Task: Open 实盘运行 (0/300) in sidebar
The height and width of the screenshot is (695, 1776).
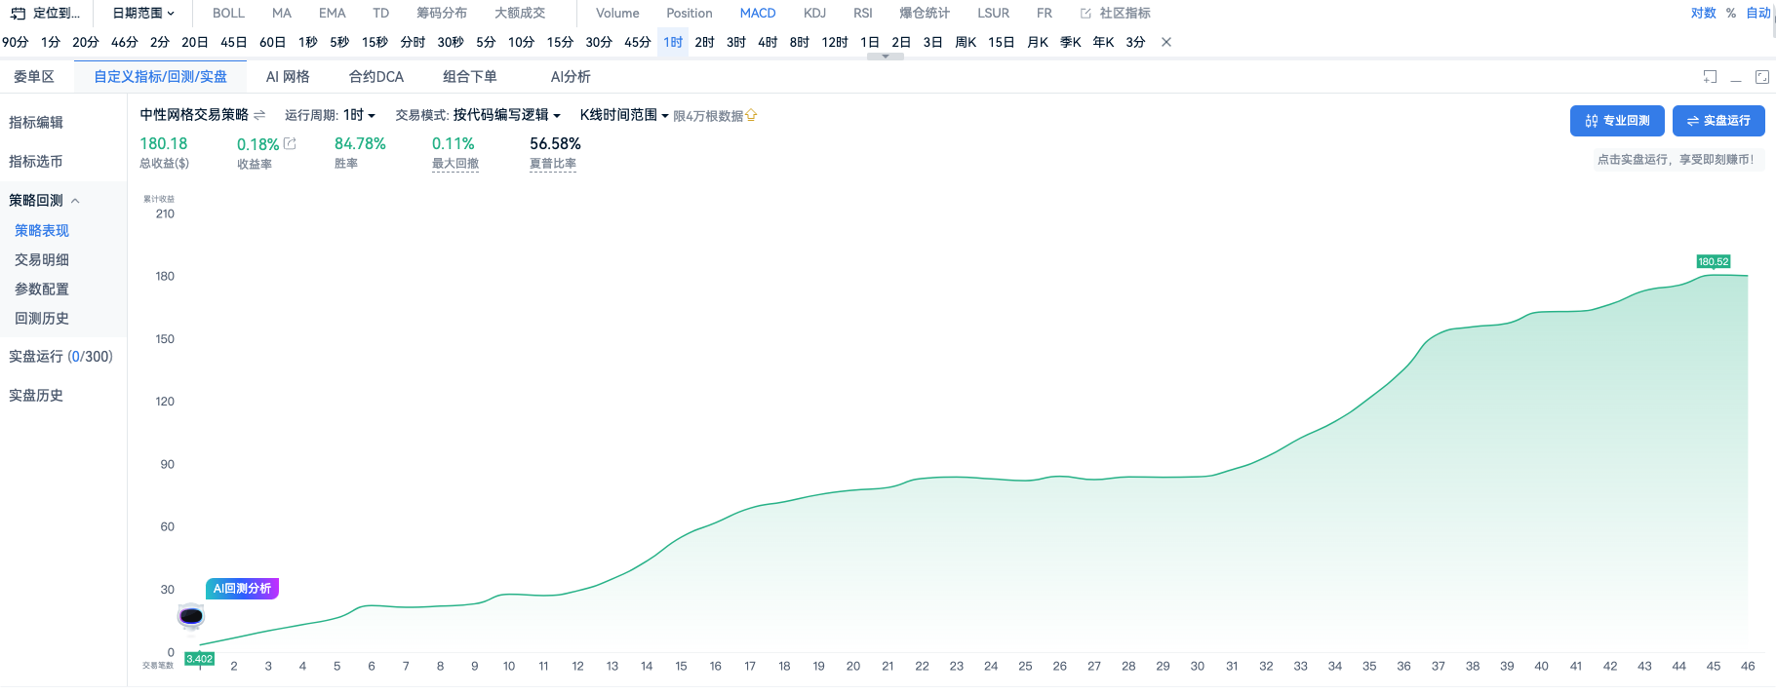Action: (60, 357)
